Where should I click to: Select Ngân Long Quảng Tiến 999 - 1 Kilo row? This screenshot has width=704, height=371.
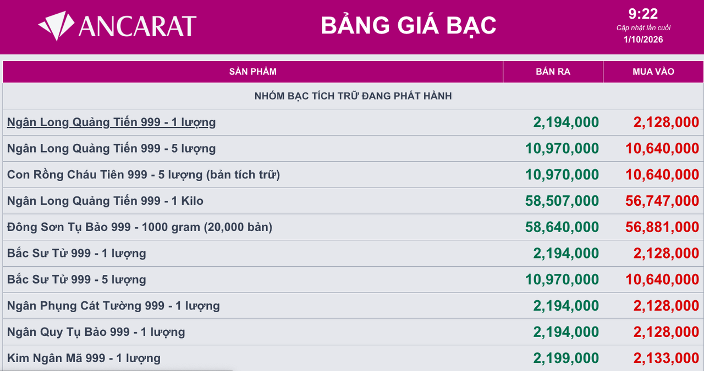(x=353, y=201)
